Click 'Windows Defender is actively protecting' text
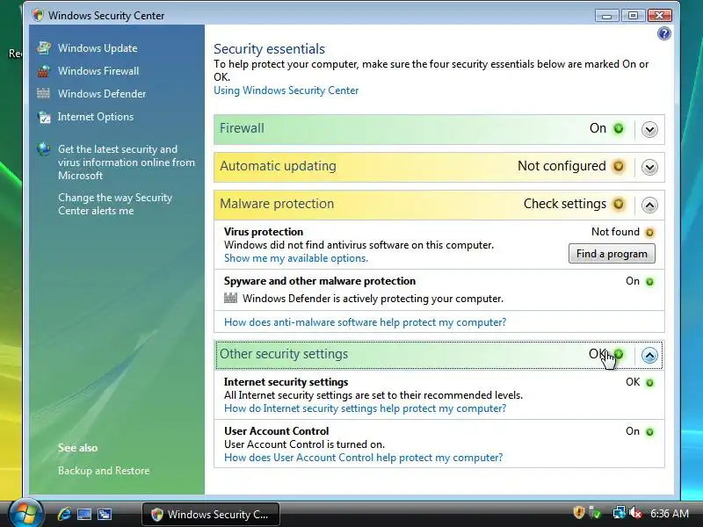Screen dimensions: 703x527 [x=373, y=299]
